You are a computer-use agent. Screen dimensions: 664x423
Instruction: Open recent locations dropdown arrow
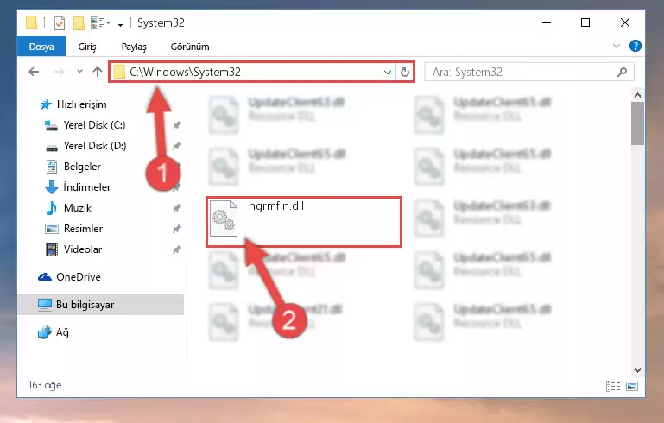[x=79, y=72]
